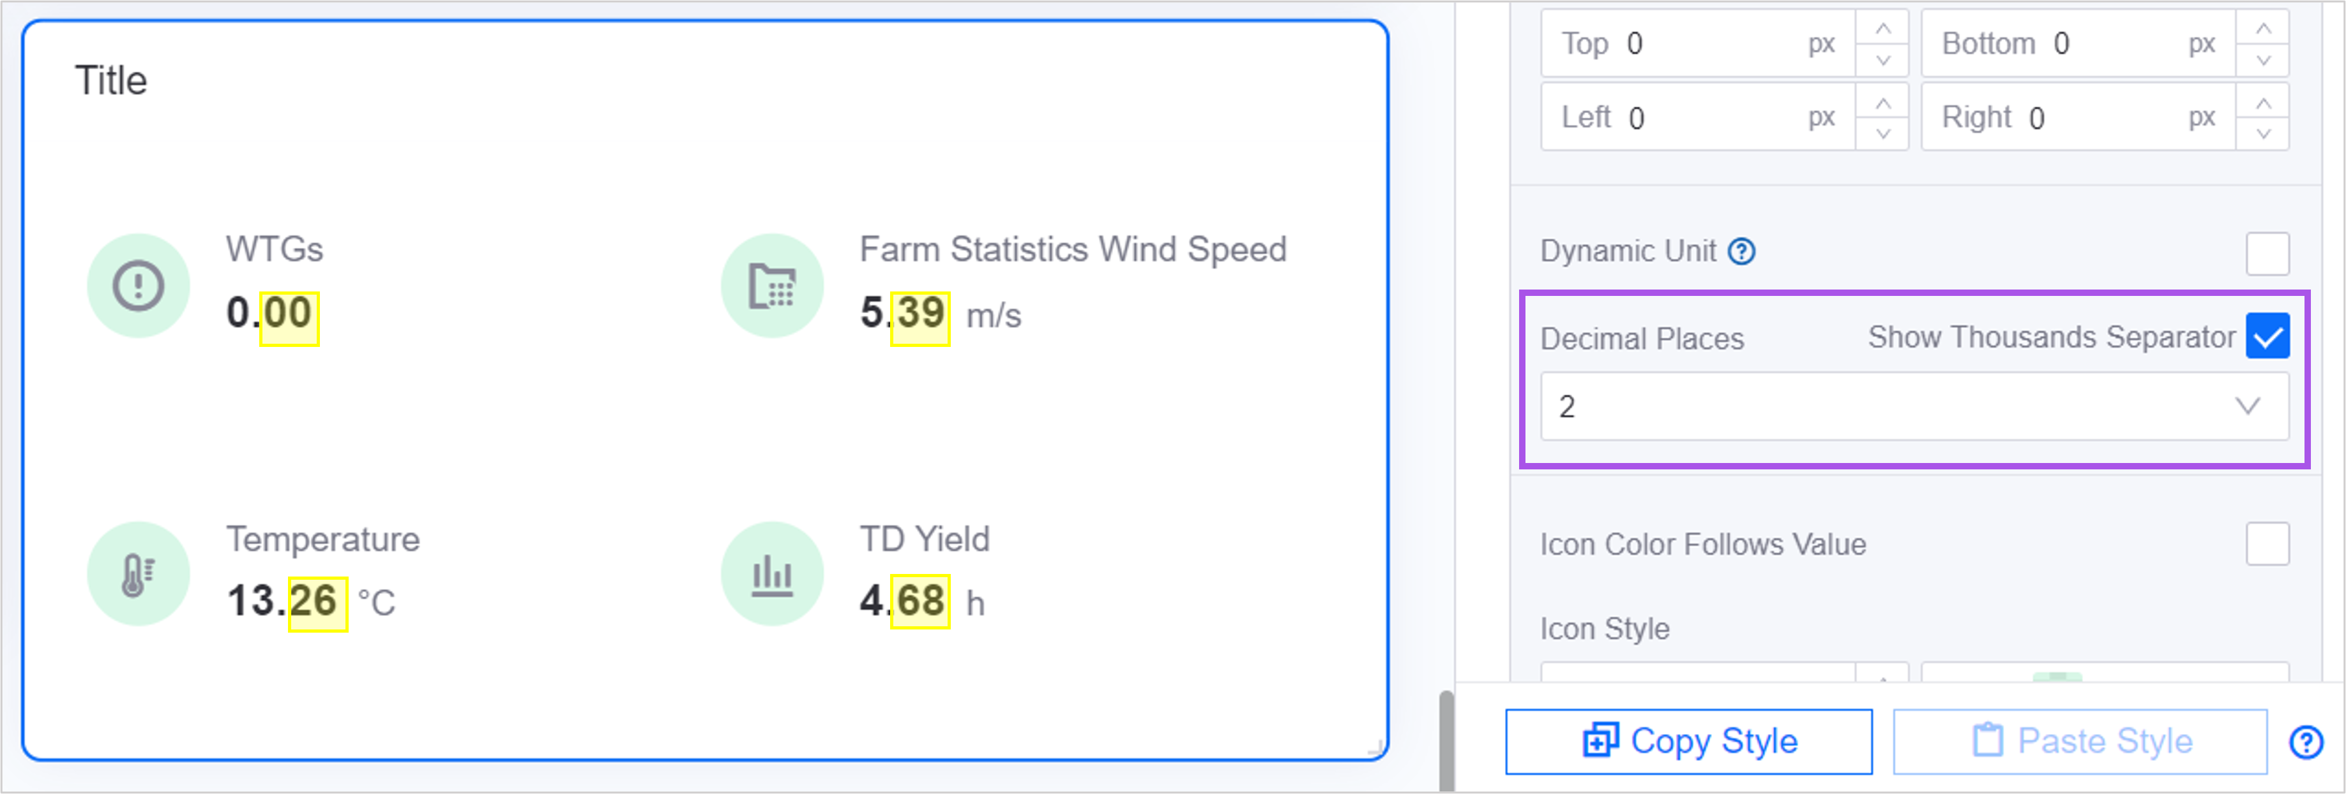Click the Paste Style clipboard icon
2346x794 pixels.
(x=1987, y=740)
